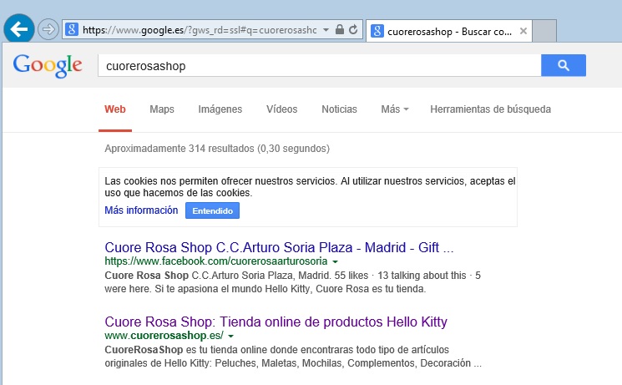This screenshot has width=622, height=385.
Task: Switch to the Imágenes tab
Action: 220,109
